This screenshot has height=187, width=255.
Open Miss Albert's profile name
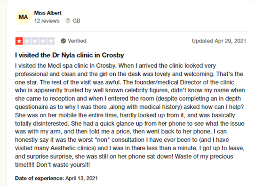48,13
